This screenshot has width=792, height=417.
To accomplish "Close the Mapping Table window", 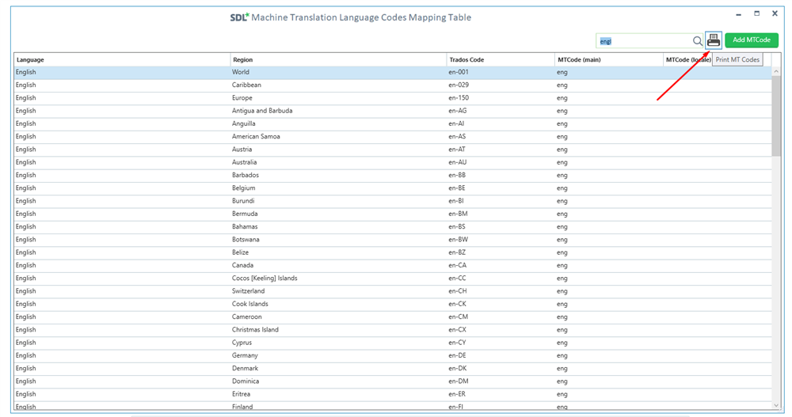I will point(775,13).
